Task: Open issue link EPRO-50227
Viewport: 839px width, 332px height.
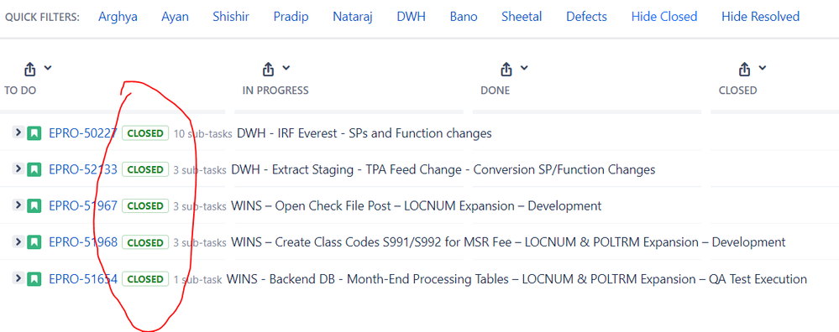Action: tap(83, 133)
